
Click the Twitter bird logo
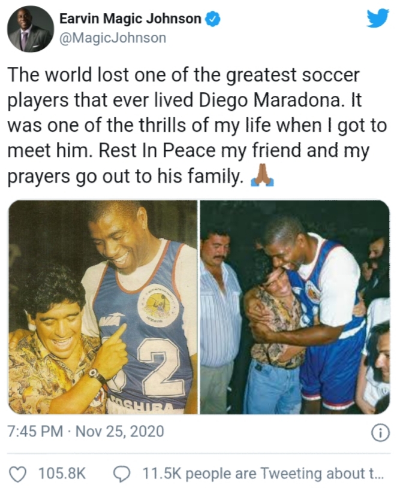click(x=377, y=19)
